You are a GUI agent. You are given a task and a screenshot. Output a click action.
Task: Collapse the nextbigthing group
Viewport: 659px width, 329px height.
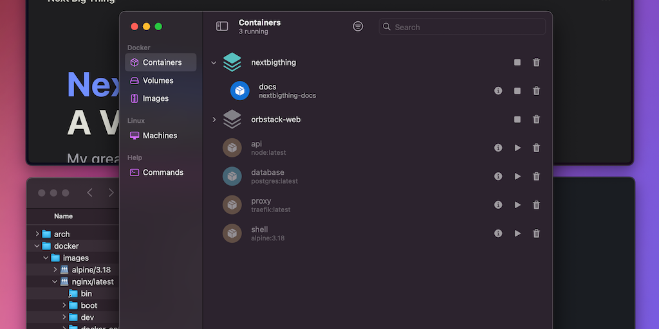(x=214, y=63)
